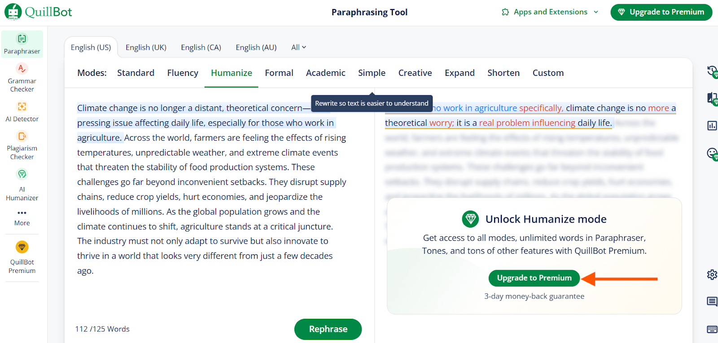Select the Academic mode
This screenshot has height=343, width=718.
coord(326,73)
